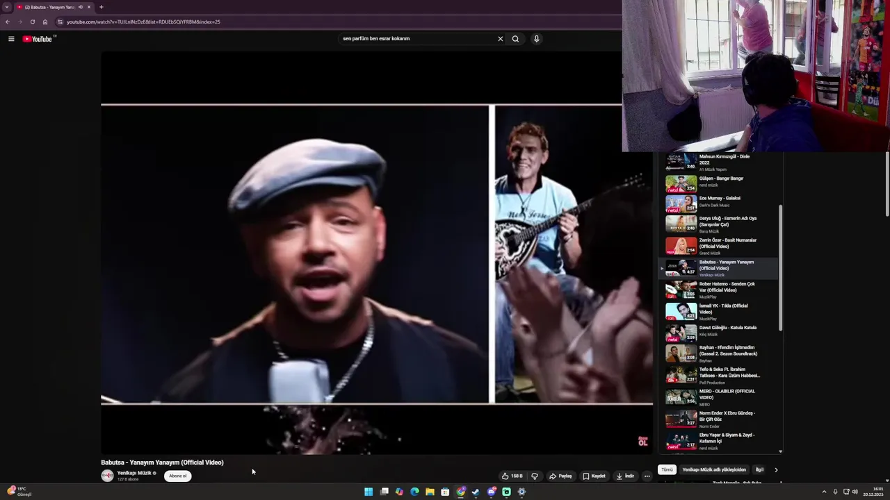This screenshot has height=500, width=890.
Task: Open the YouTube hamburger guide menu
Action: click(x=11, y=39)
